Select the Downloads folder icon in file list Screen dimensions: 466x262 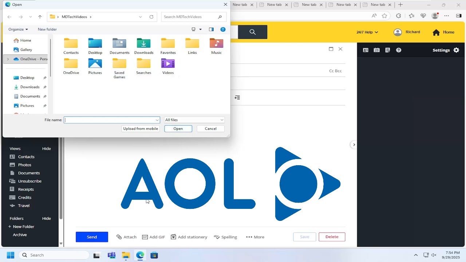click(144, 46)
